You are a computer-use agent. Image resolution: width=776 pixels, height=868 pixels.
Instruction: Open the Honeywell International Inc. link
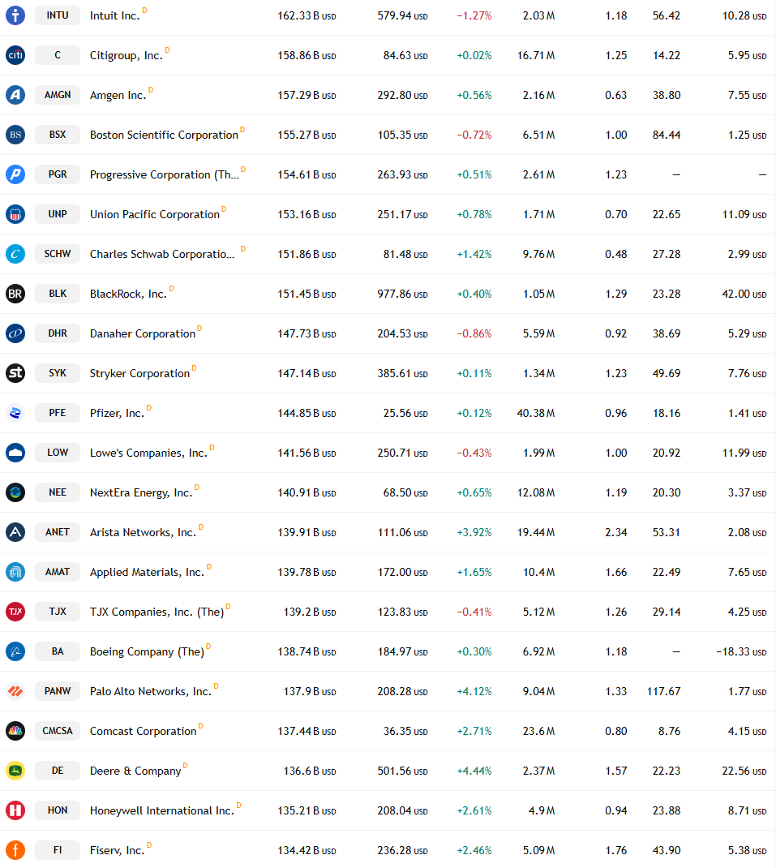click(161, 811)
